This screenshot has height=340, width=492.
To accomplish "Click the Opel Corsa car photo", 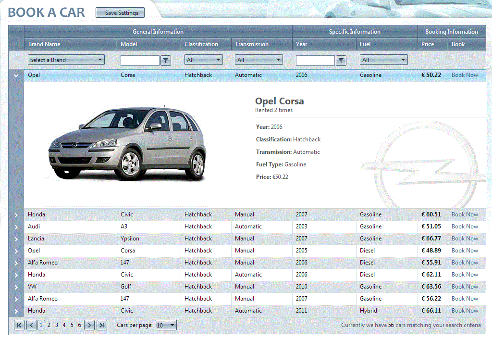I will pyautogui.click(x=127, y=144).
